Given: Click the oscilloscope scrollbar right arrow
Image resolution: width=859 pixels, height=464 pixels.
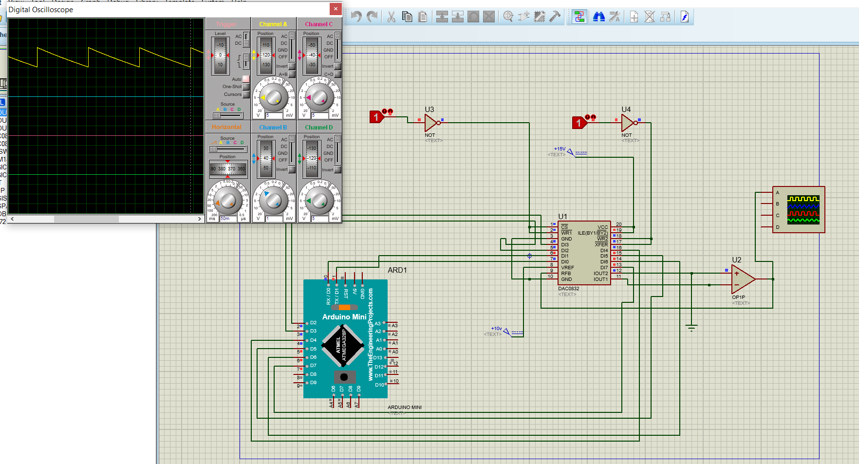Looking at the screenshot, I should (x=200, y=219).
